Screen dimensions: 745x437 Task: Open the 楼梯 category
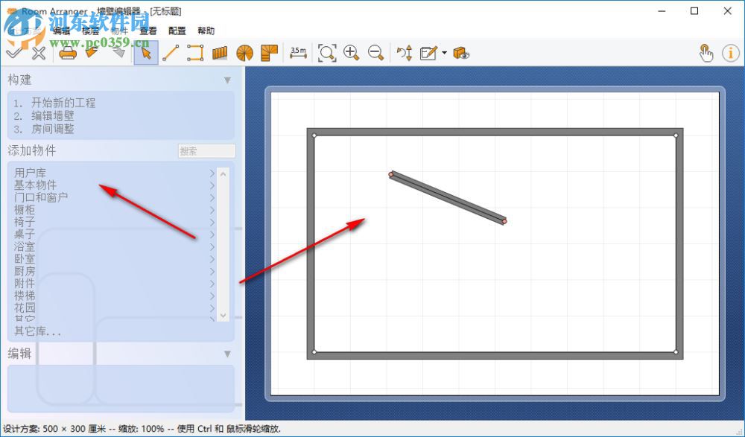tap(114, 296)
